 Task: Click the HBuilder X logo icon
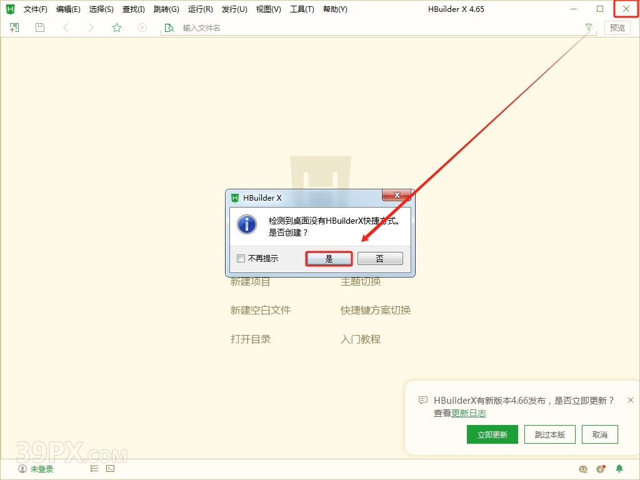pyautogui.click(x=10, y=9)
